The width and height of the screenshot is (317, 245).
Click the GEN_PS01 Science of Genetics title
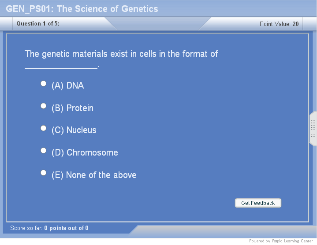82,9
